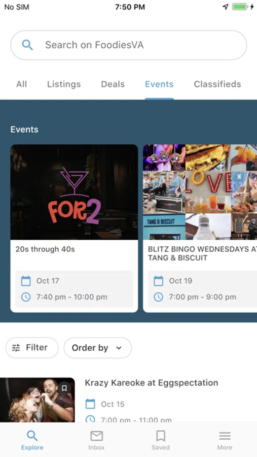Image resolution: width=257 pixels, height=457 pixels.
Task: Switch to the Listings tab
Action: (x=64, y=84)
